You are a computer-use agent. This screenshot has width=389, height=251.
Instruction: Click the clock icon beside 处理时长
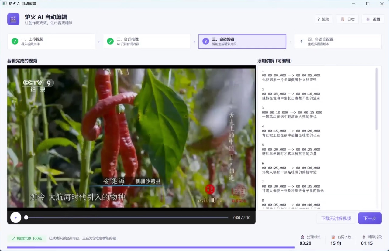302,237
